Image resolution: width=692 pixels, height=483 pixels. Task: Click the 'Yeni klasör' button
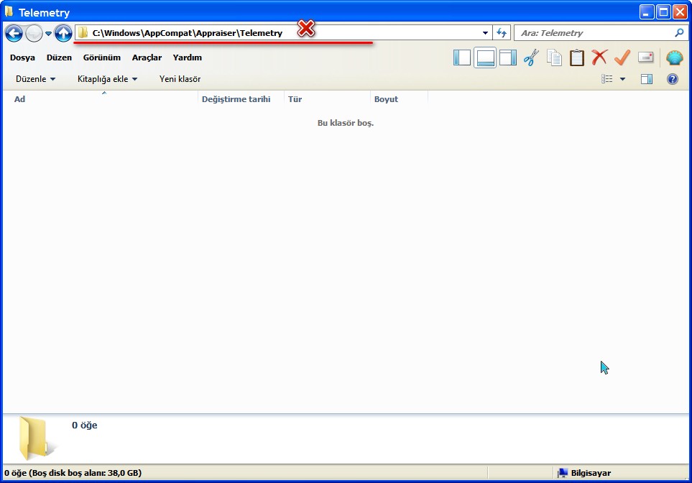coord(180,79)
